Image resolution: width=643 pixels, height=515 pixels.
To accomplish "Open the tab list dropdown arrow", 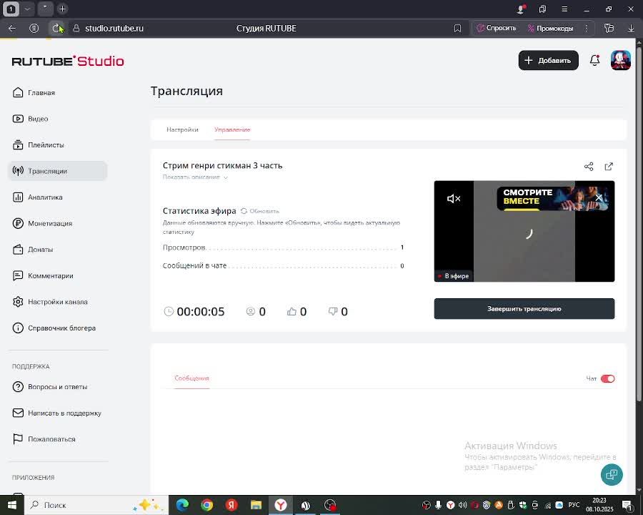I will 27,9.
